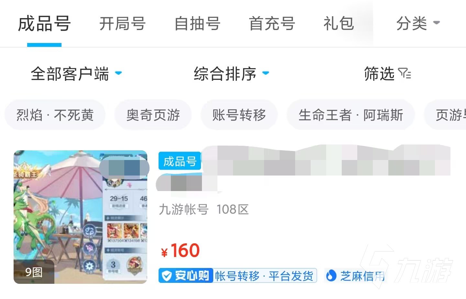Switch to the 成品号 tab
Screen dimensions: 466x299
pos(44,24)
